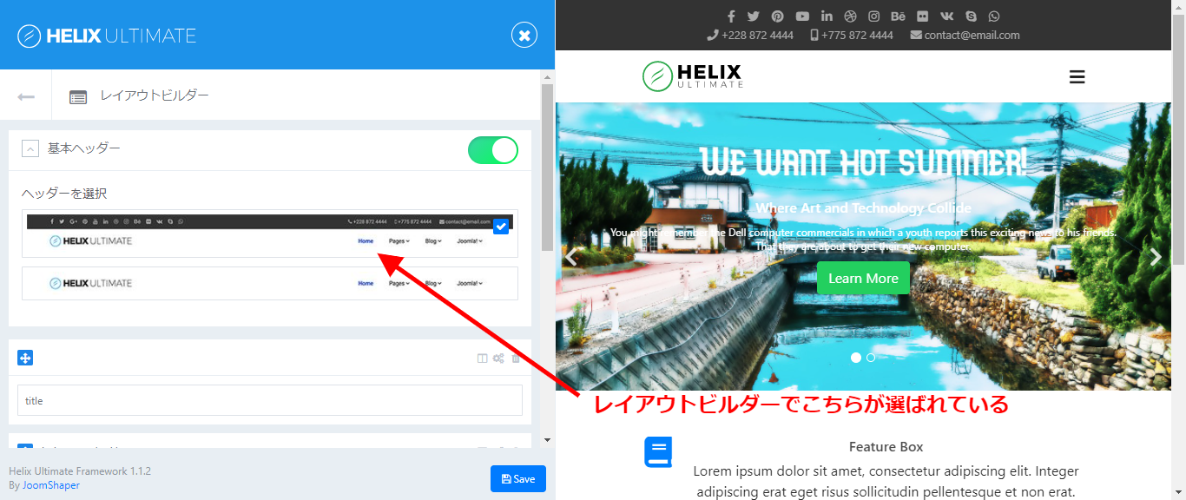Open row column layout icon
The image size is (1186, 500).
[483, 359]
